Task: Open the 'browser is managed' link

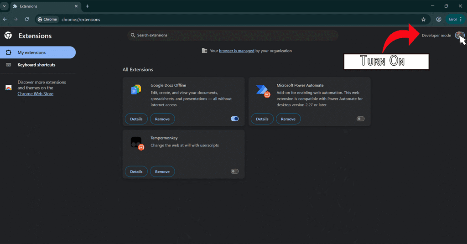Action: 237,51
